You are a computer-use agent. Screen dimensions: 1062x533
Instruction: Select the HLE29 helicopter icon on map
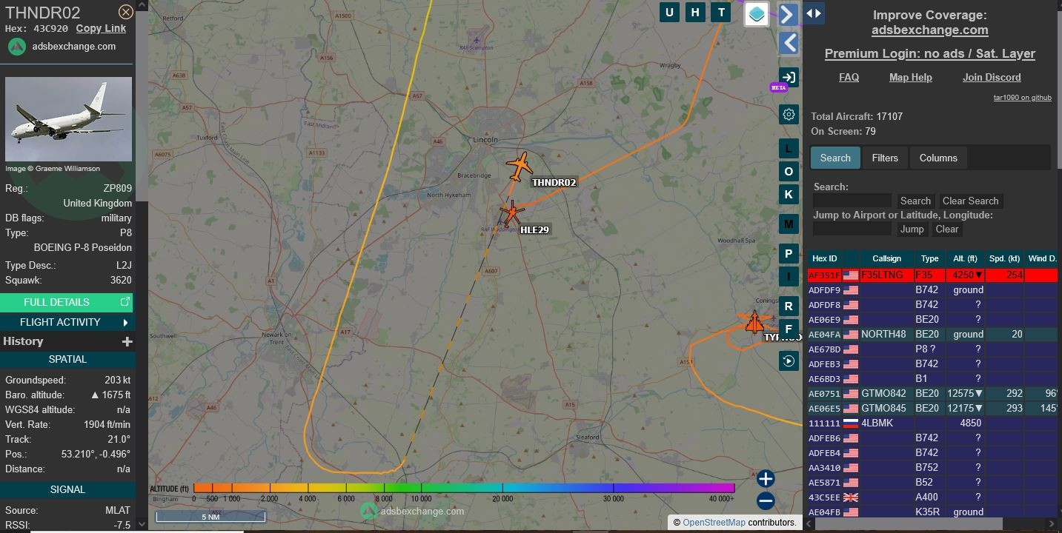click(x=511, y=214)
